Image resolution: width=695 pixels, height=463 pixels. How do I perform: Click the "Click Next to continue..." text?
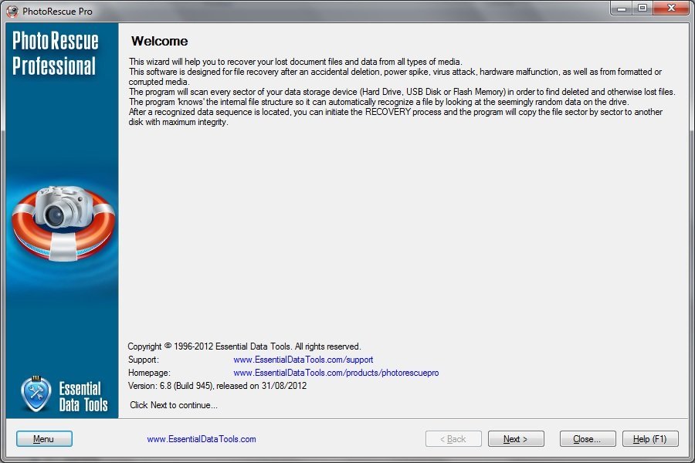click(174, 405)
